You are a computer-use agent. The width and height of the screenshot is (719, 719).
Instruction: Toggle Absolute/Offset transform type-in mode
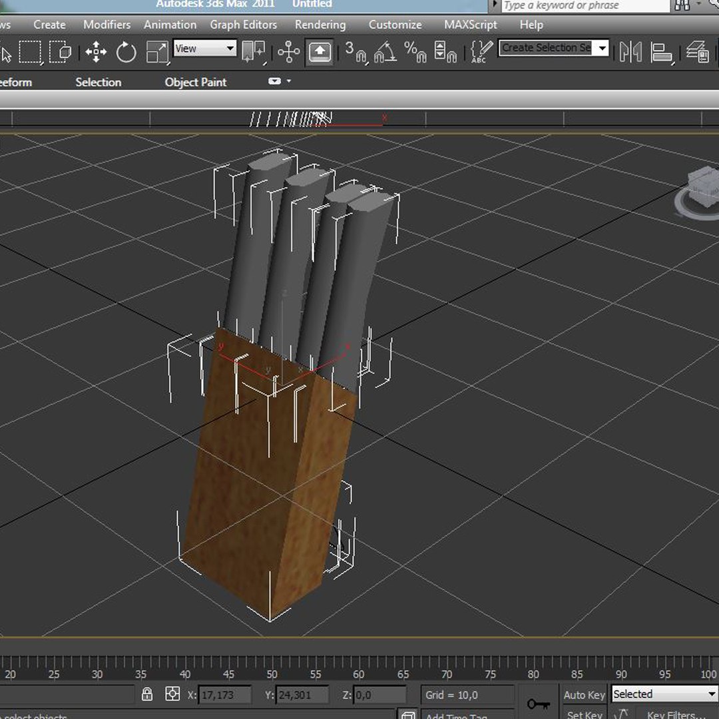pyautogui.click(x=172, y=694)
